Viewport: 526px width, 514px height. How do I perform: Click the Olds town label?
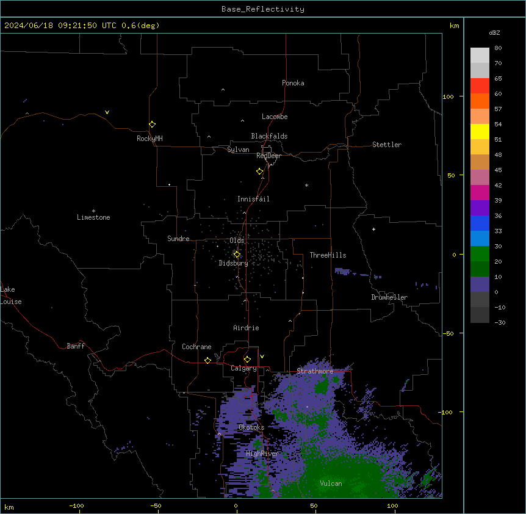pos(237,241)
